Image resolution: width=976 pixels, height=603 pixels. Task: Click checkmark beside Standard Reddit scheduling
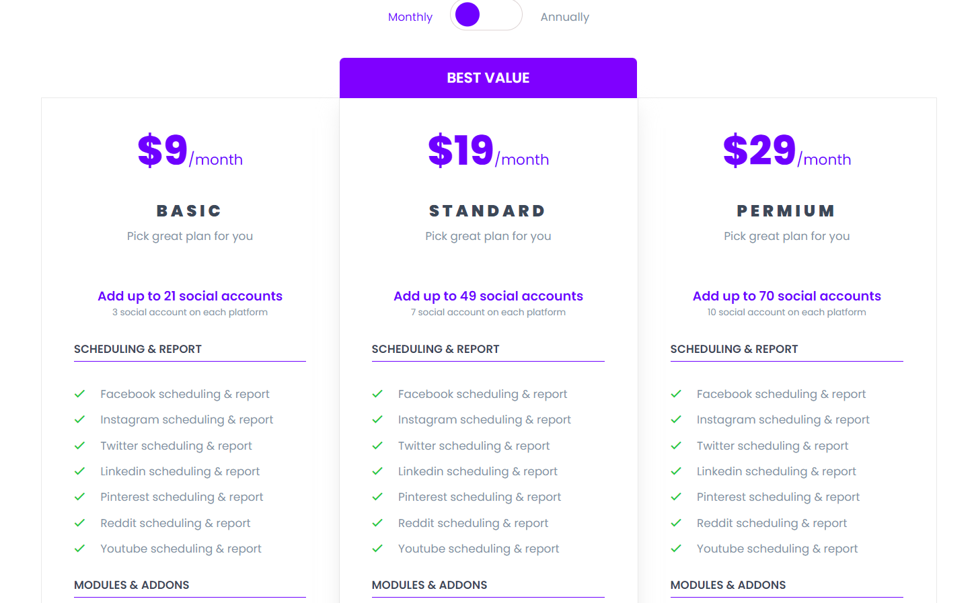[377, 523]
